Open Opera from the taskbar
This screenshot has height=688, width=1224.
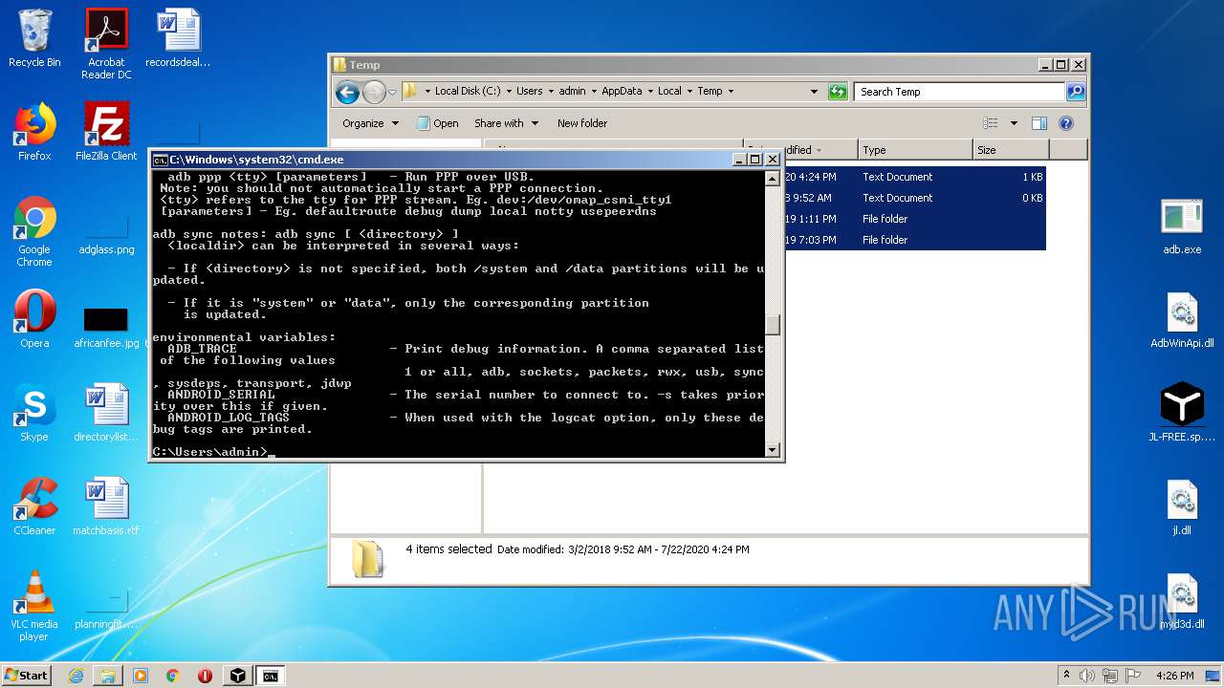205,676
